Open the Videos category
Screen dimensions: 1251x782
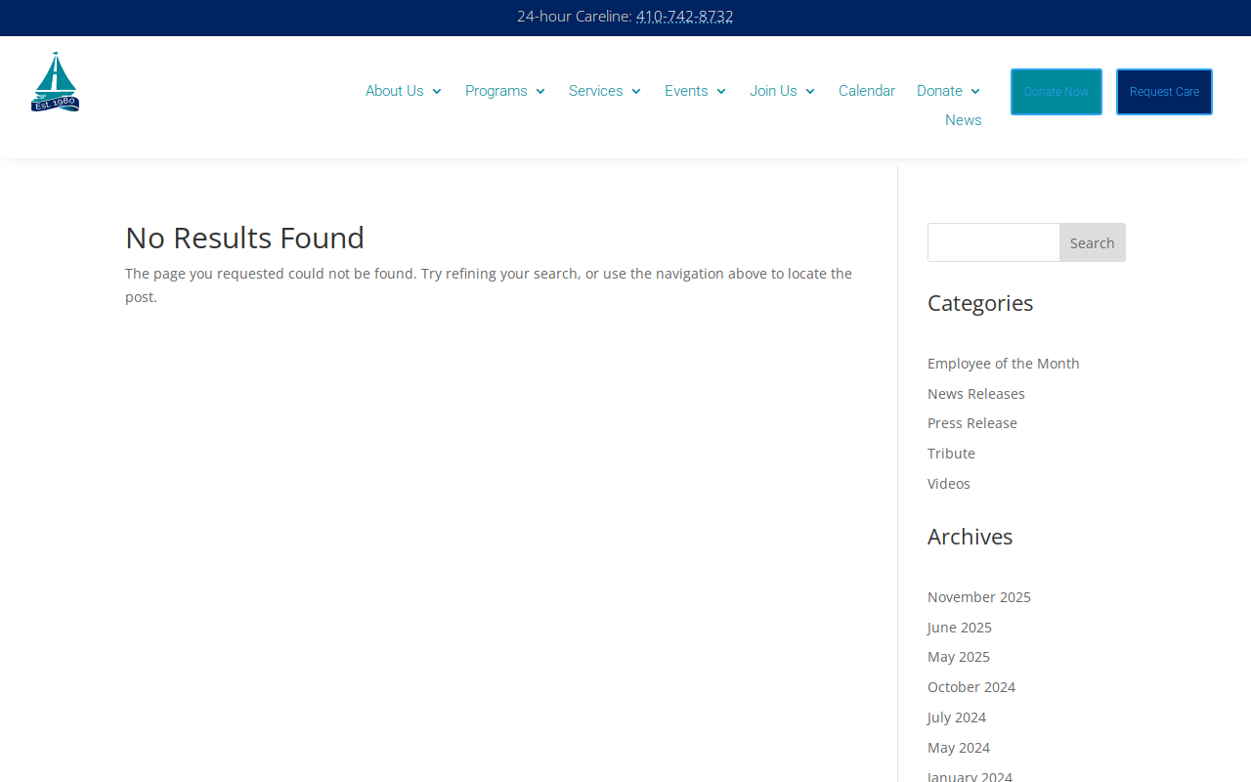pos(949,484)
